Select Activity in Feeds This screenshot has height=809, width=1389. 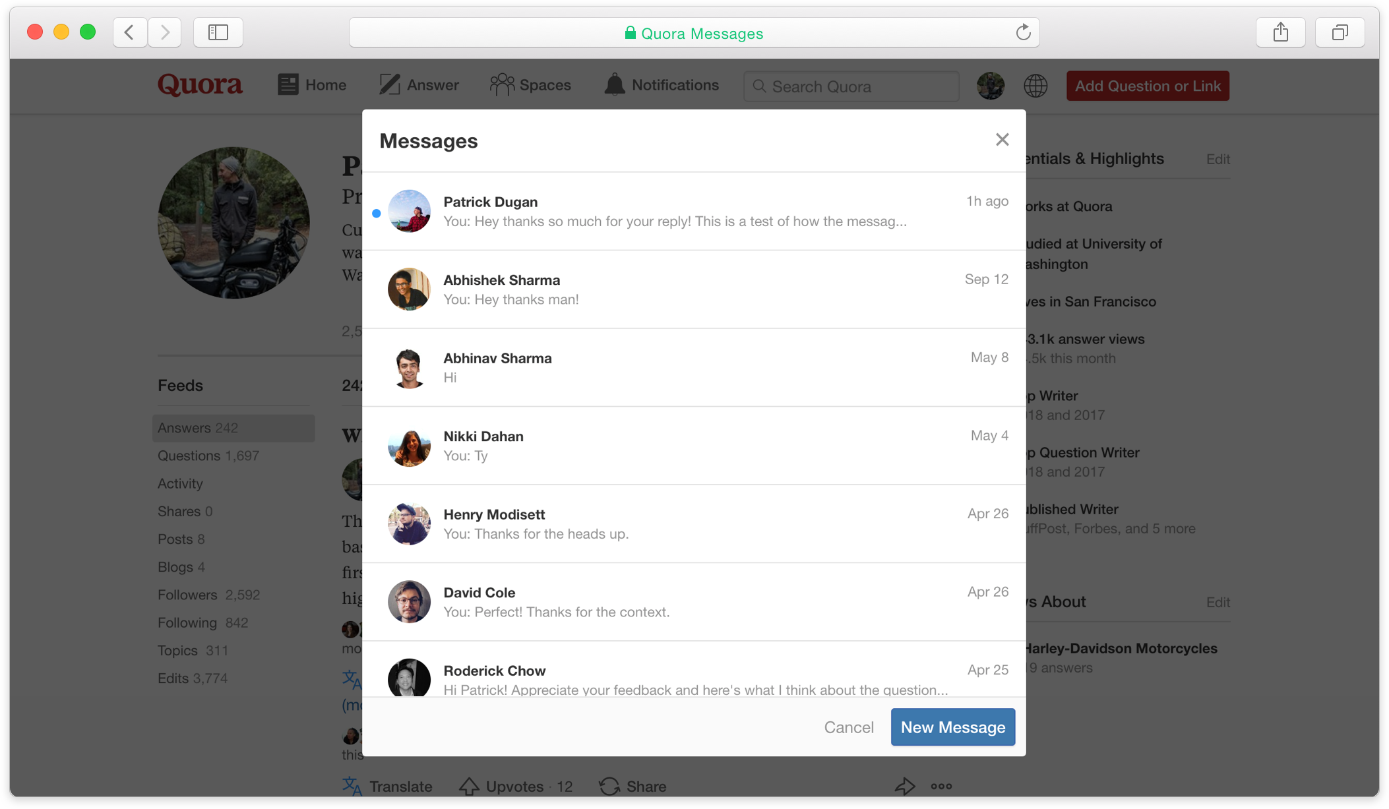pos(180,483)
